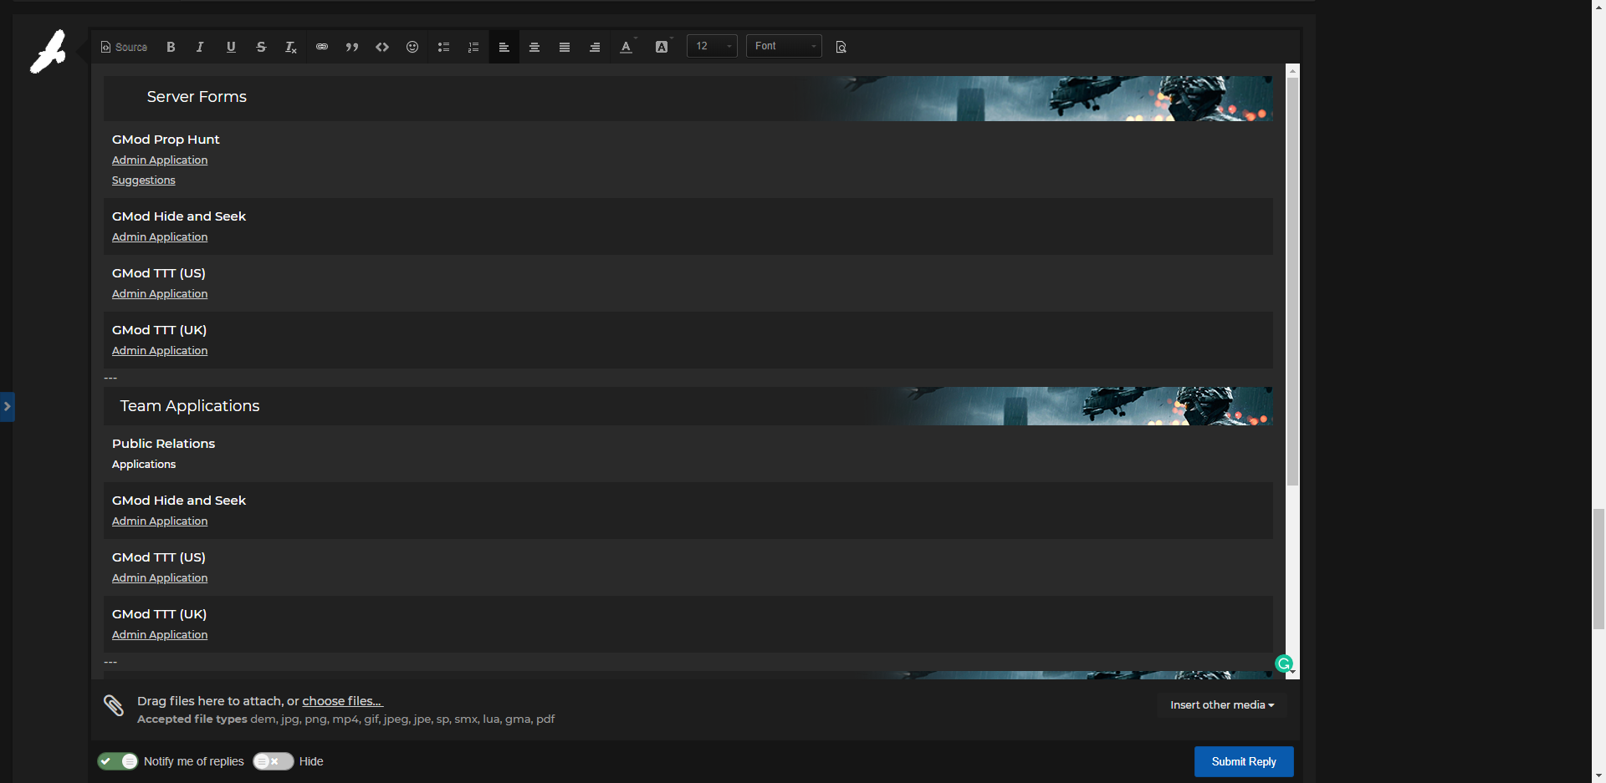This screenshot has width=1606, height=783.
Task: Center-align the text
Action: coord(534,47)
